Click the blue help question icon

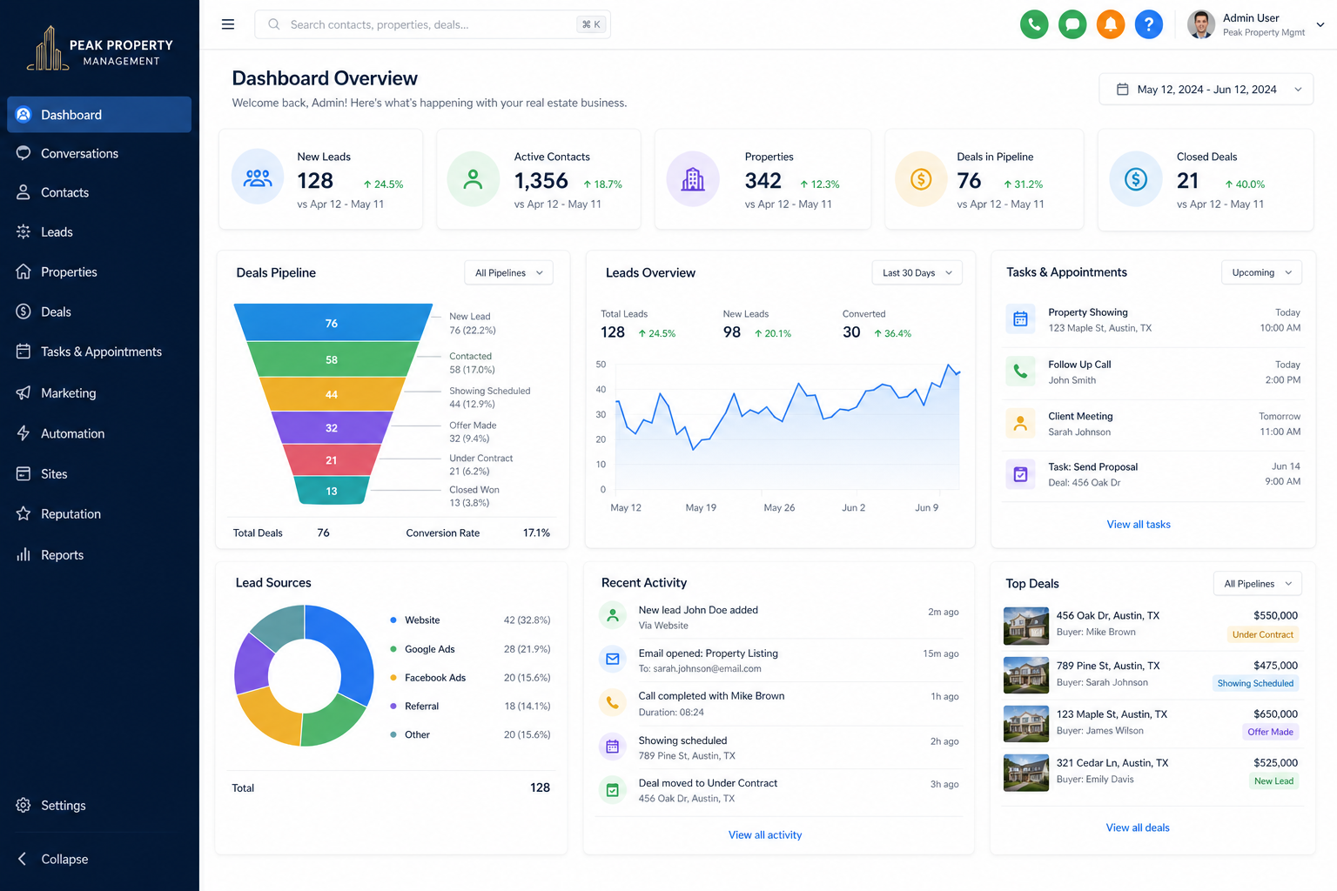(x=1149, y=24)
